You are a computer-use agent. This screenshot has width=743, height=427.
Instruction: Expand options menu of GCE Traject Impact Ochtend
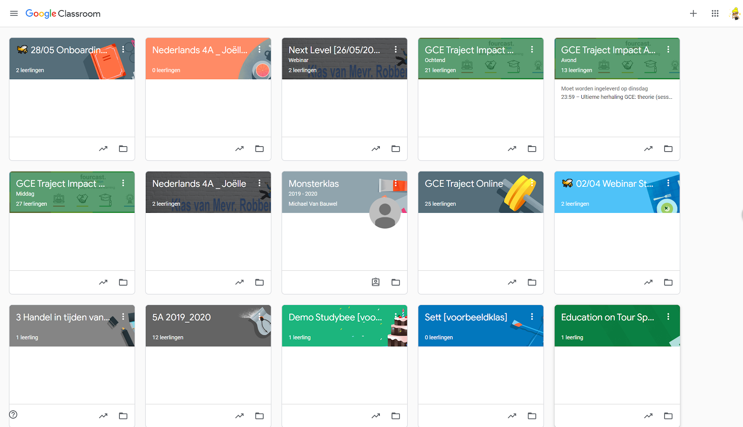(x=532, y=49)
